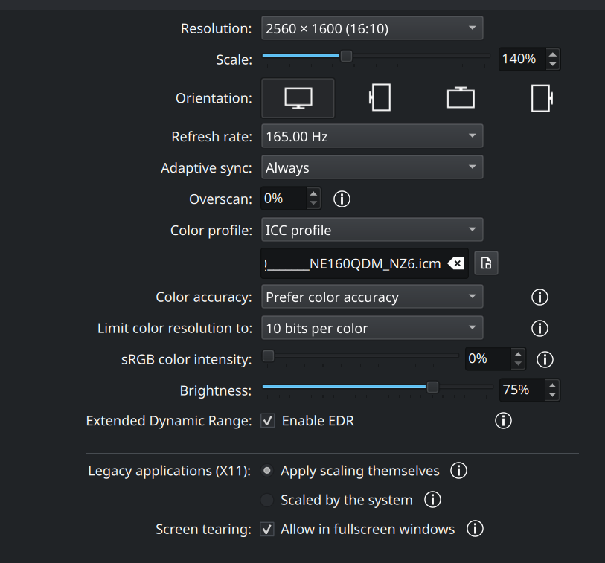Show info for Color accuracy setting
This screenshot has width=605, height=563.
pyautogui.click(x=540, y=297)
